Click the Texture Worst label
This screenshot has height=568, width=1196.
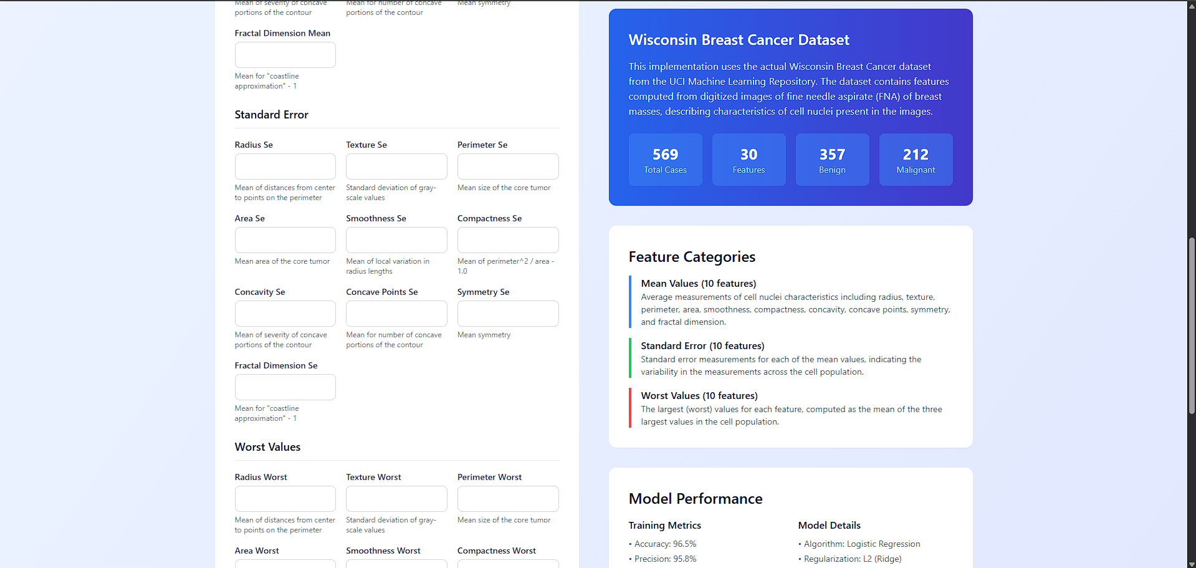[x=373, y=477]
